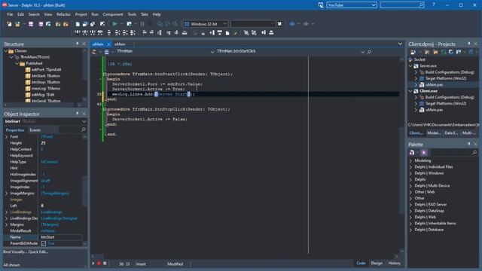
Task: Expand the ImageMargins property
Action: [7, 193]
